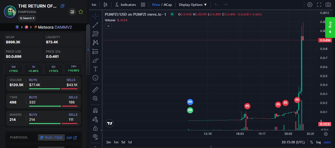Click the TradingView logo on chart
335x148 pixels.
pyautogui.click(x=110, y=123)
